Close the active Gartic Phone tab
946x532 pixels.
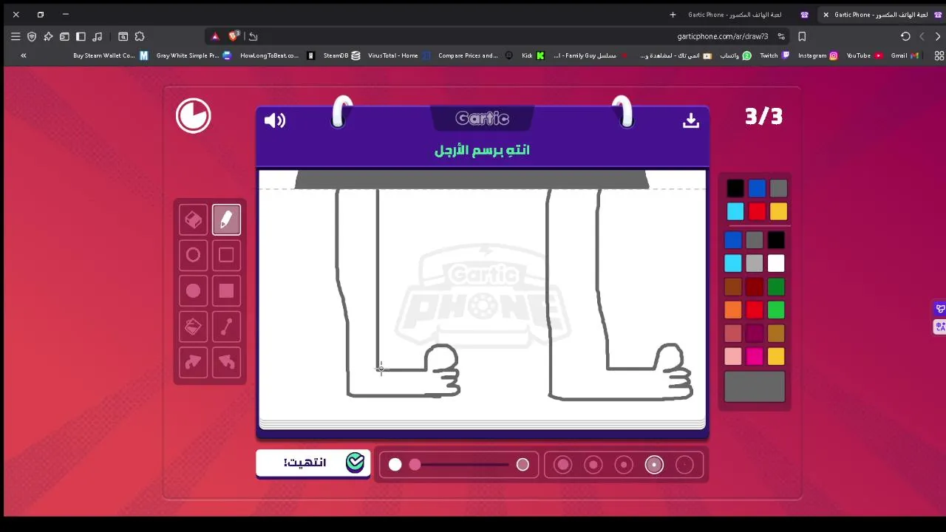(x=826, y=15)
